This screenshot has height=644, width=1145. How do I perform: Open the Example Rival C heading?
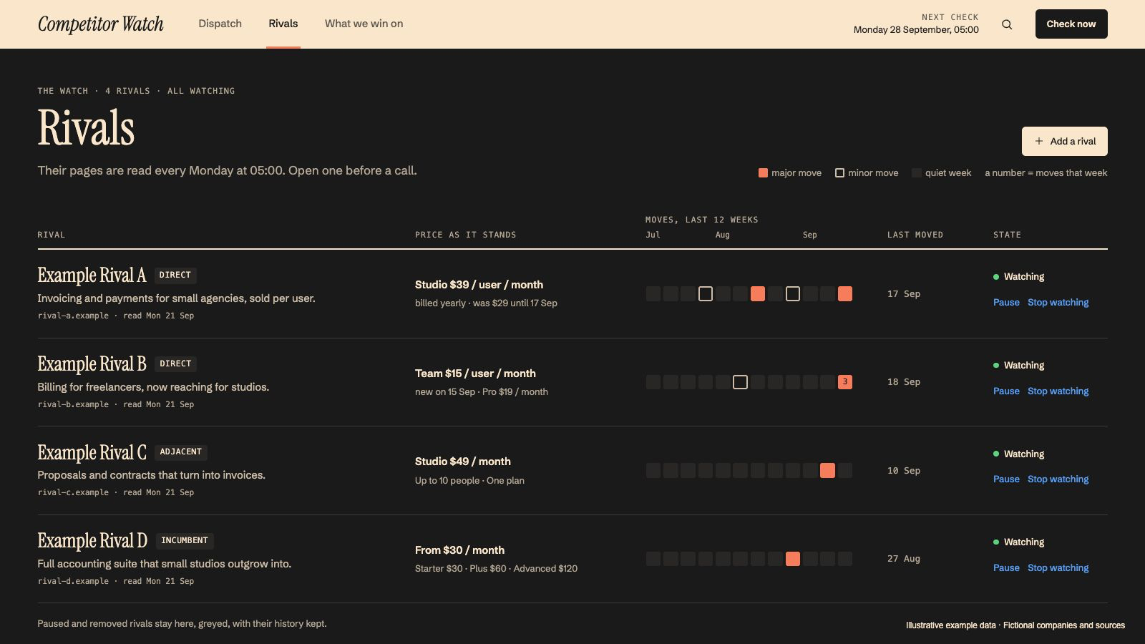click(92, 453)
